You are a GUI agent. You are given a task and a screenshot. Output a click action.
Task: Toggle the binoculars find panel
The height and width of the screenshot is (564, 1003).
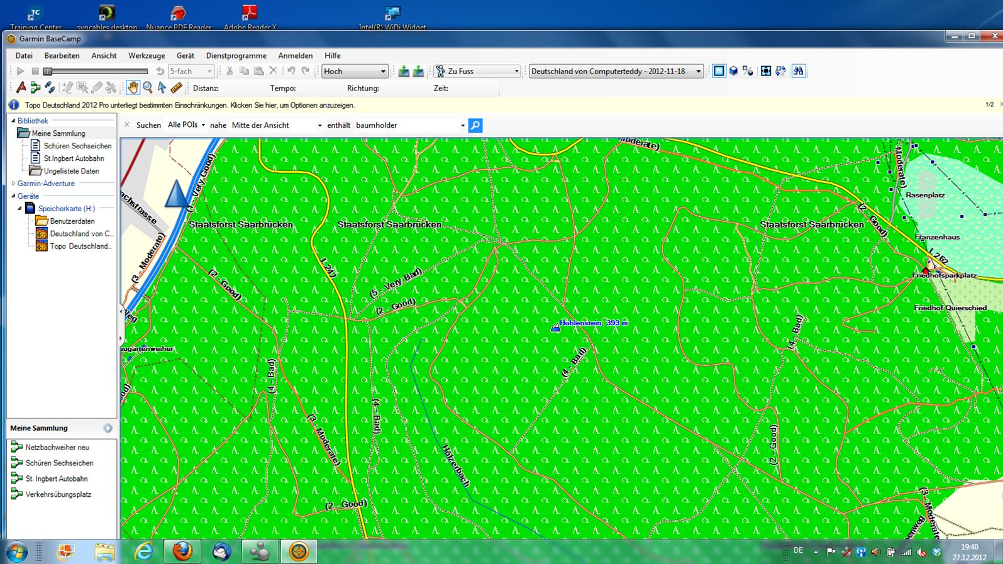799,71
